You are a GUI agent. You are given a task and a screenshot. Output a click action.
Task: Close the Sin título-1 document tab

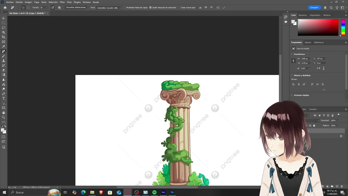(x=47, y=13)
